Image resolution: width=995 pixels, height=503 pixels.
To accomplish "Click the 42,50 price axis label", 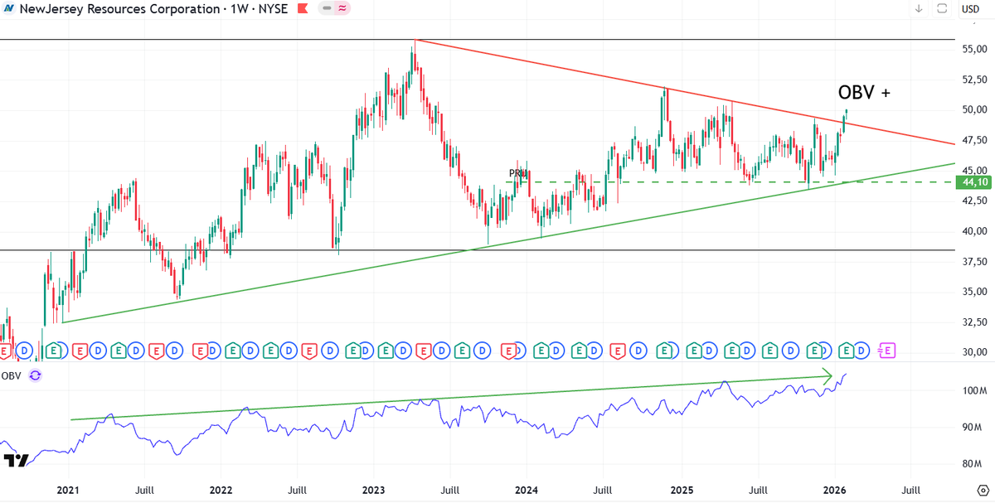I will coord(973,201).
